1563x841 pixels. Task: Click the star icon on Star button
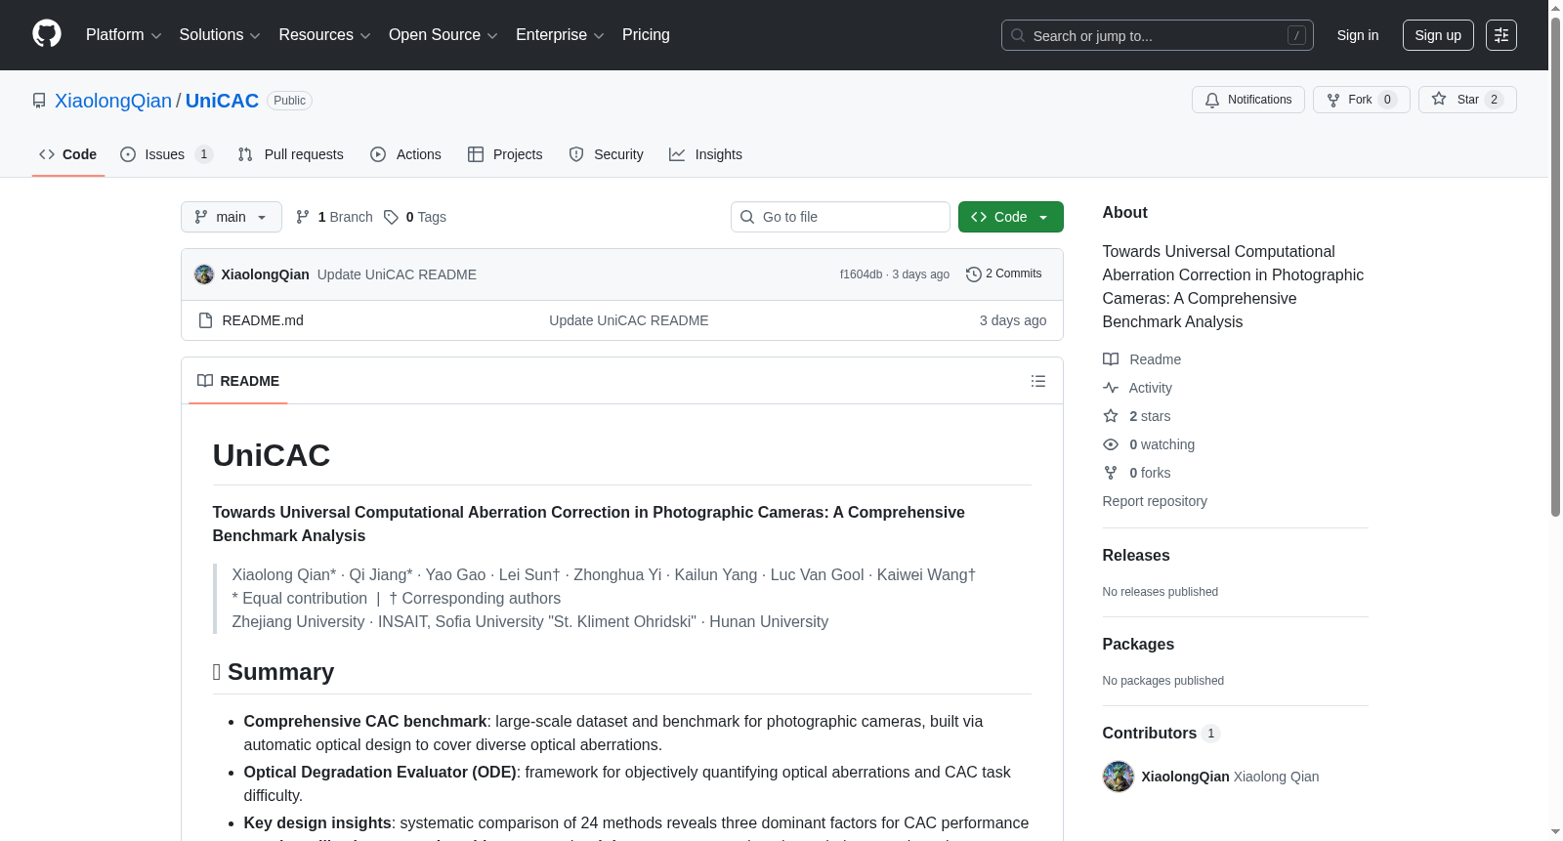coord(1439,99)
